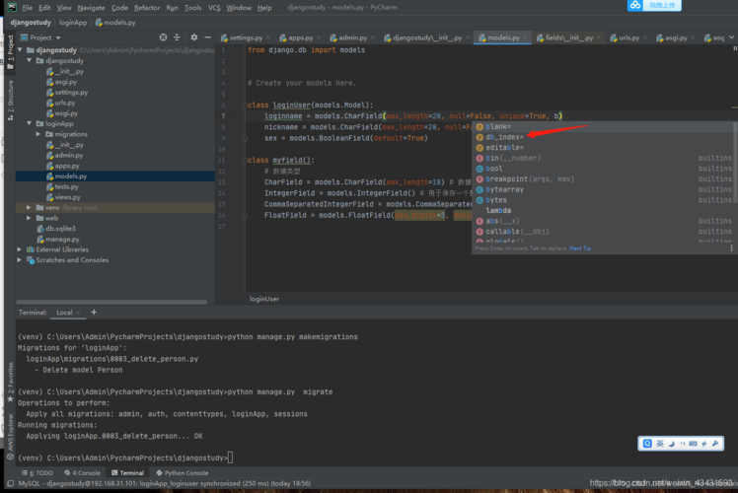Open the Edit menu

tap(44, 8)
